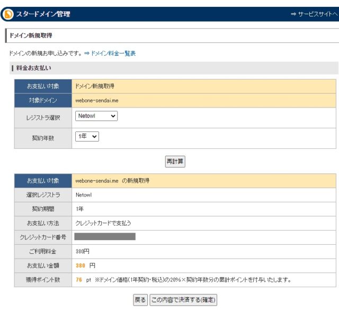This screenshot has height=310, width=339.
Task: Click the お支払い金額 label
Action: [x=43, y=265]
